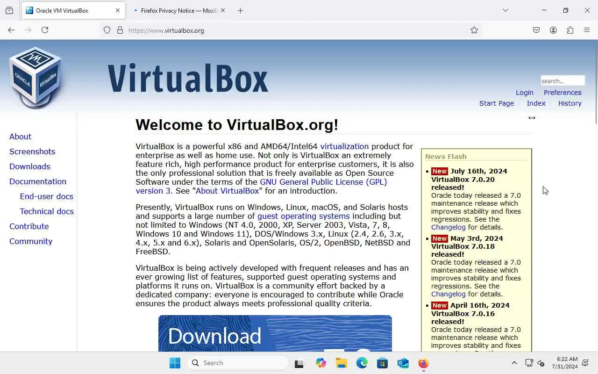Open the Firefox application menu hamburger
The height and width of the screenshot is (374, 598).
(587, 30)
